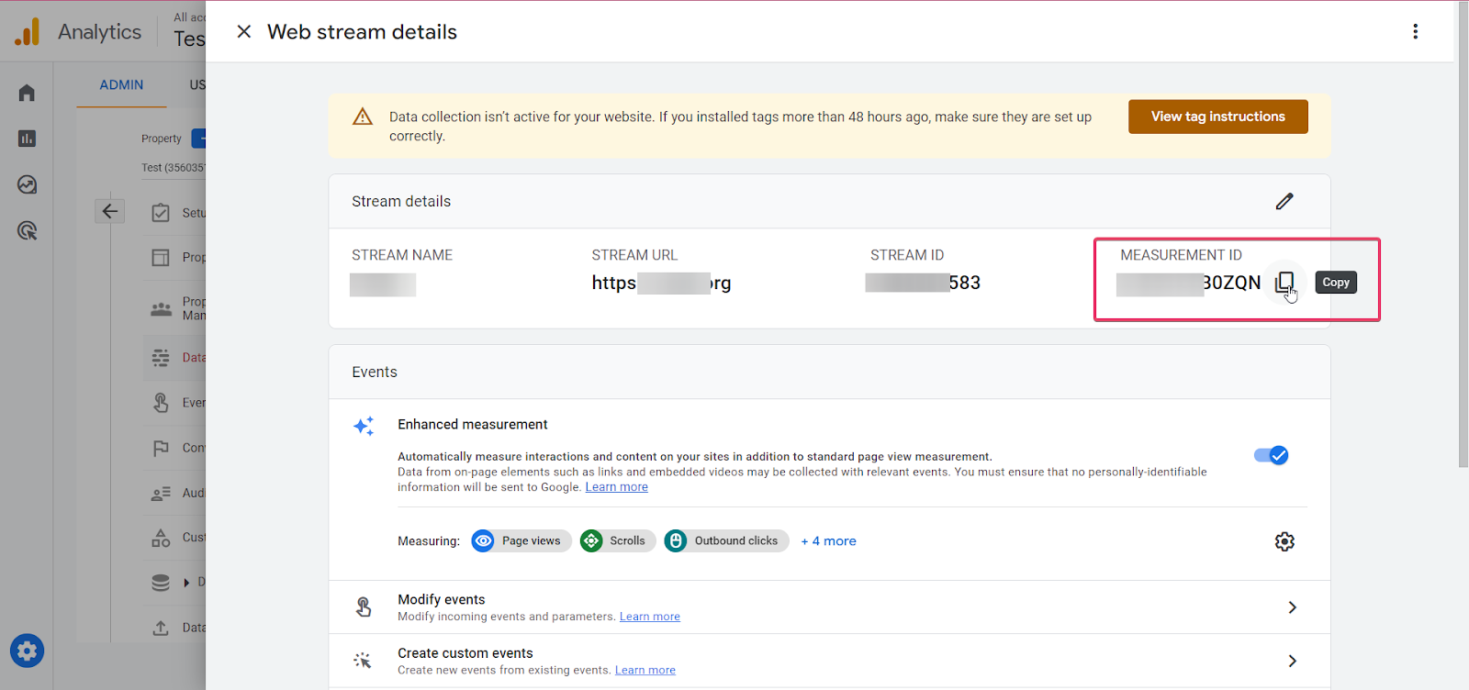Close the Web stream details panel
This screenshot has height=690, width=1469.
point(244,32)
